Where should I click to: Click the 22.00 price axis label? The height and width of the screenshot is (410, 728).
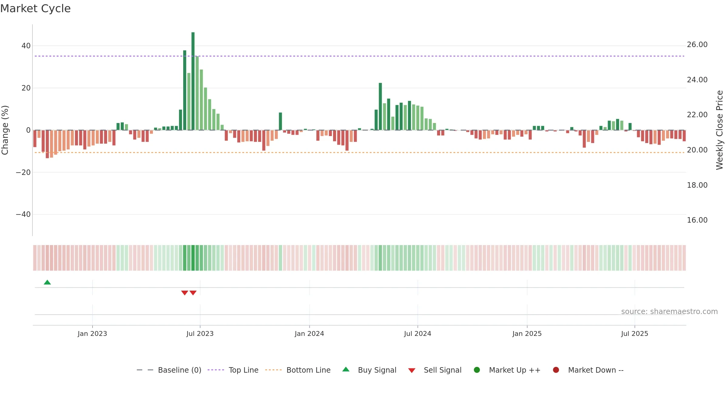(697, 115)
